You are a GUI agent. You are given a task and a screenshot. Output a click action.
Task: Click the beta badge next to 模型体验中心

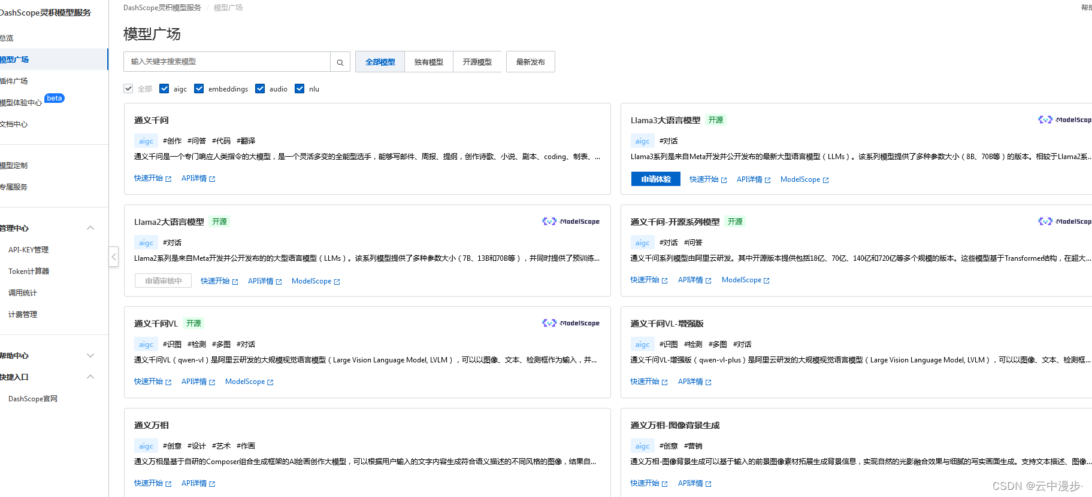coord(55,98)
